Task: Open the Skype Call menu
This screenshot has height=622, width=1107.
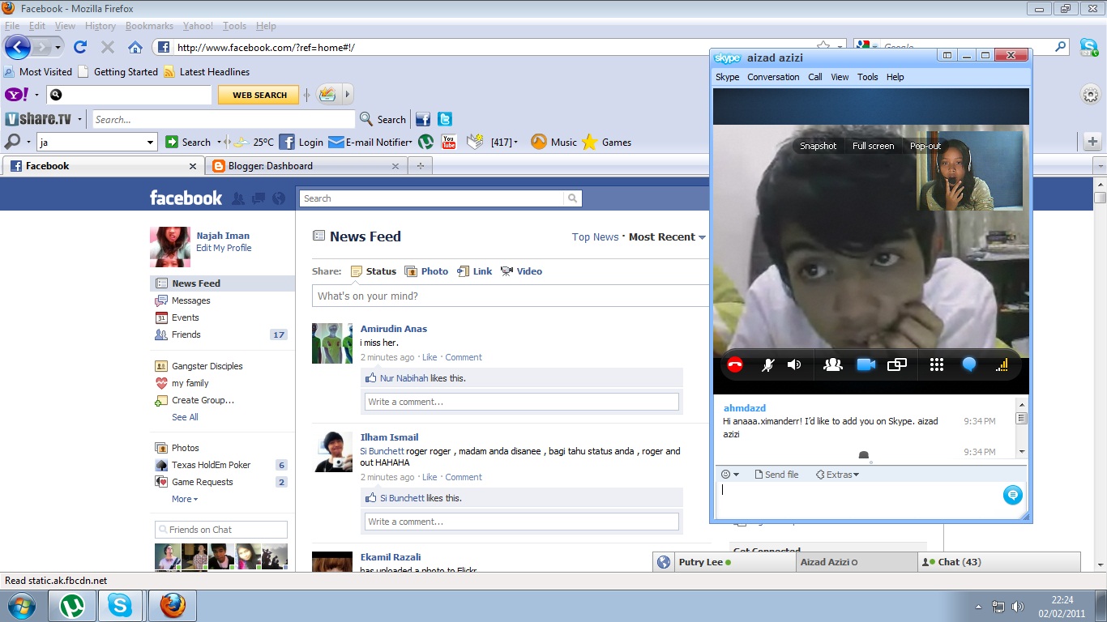Action: 815,77
